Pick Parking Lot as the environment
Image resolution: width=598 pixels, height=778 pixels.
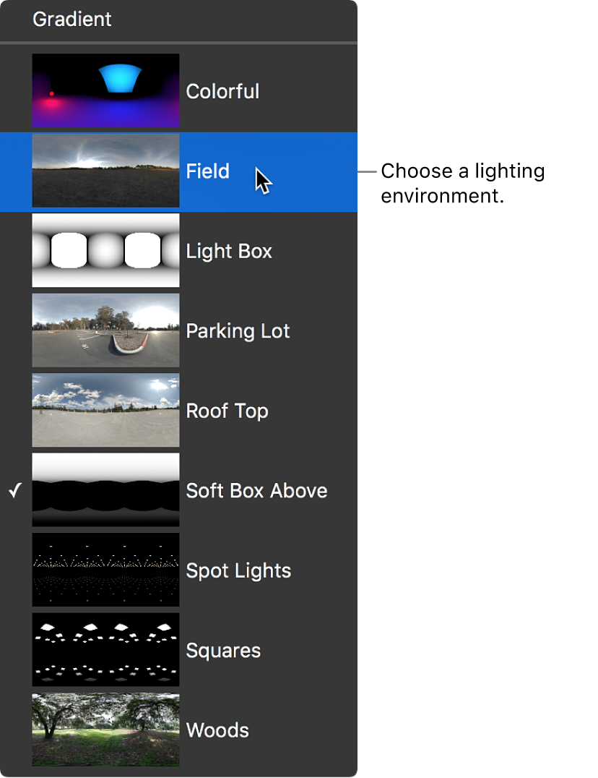point(238,330)
